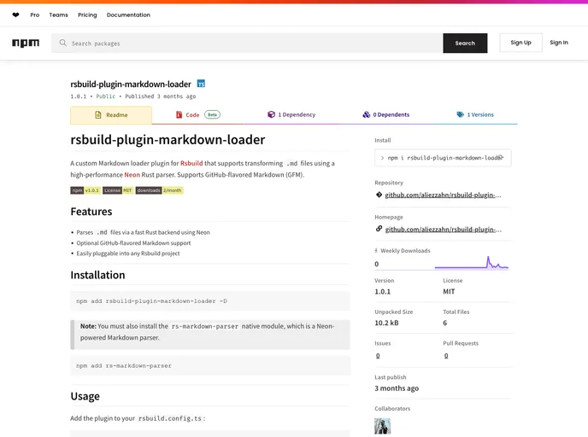Click the Usage heading
The width and height of the screenshot is (588, 437).
(85, 396)
